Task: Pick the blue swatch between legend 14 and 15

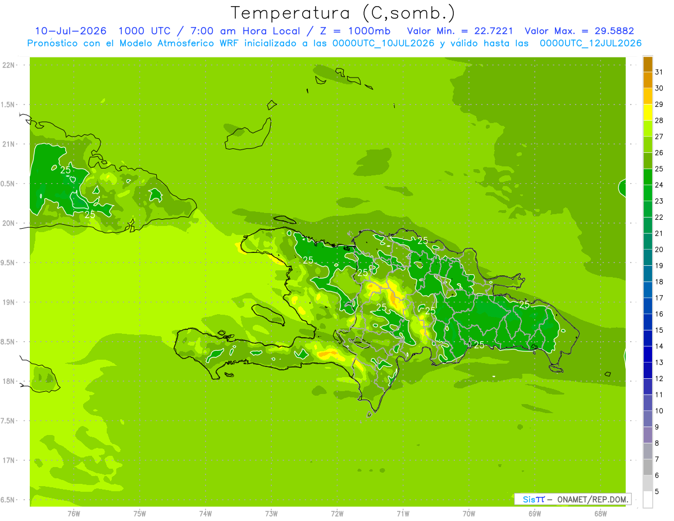Action: coord(648,338)
